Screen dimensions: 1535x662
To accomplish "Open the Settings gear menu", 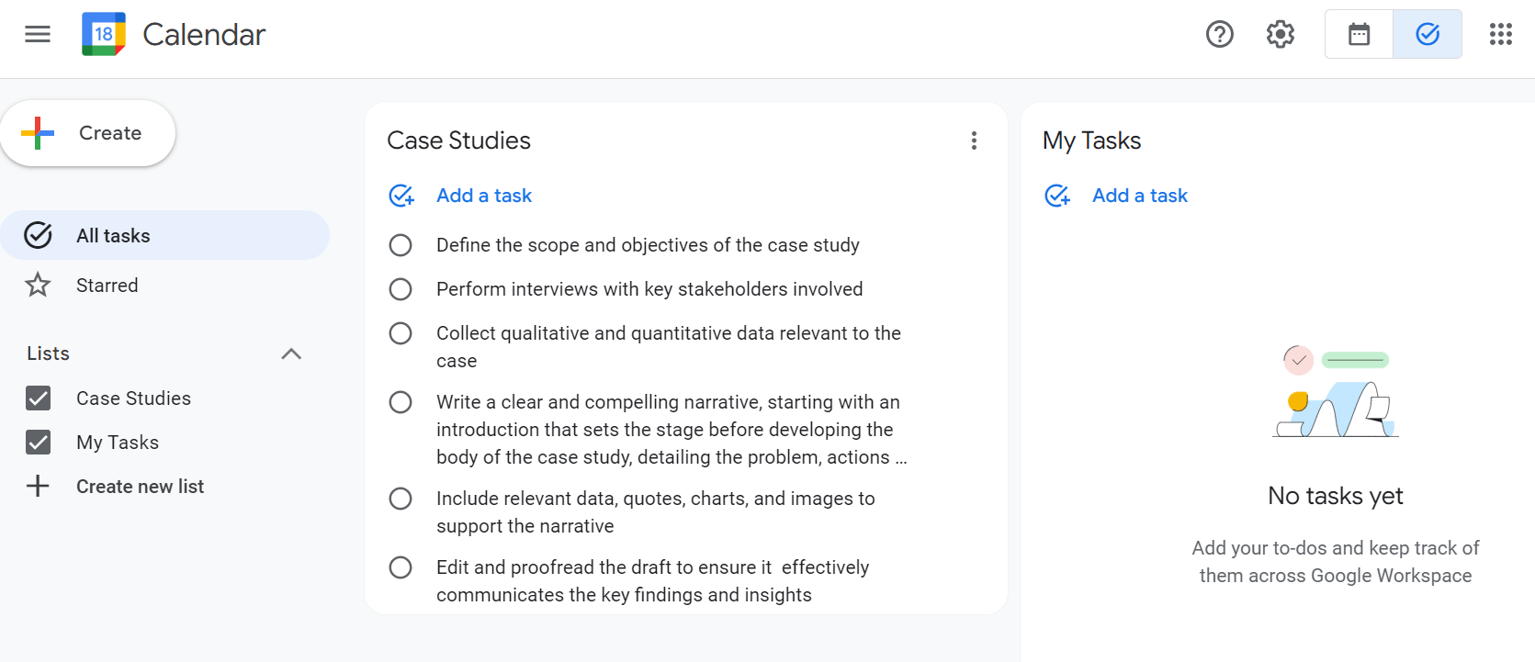I will click(x=1280, y=35).
